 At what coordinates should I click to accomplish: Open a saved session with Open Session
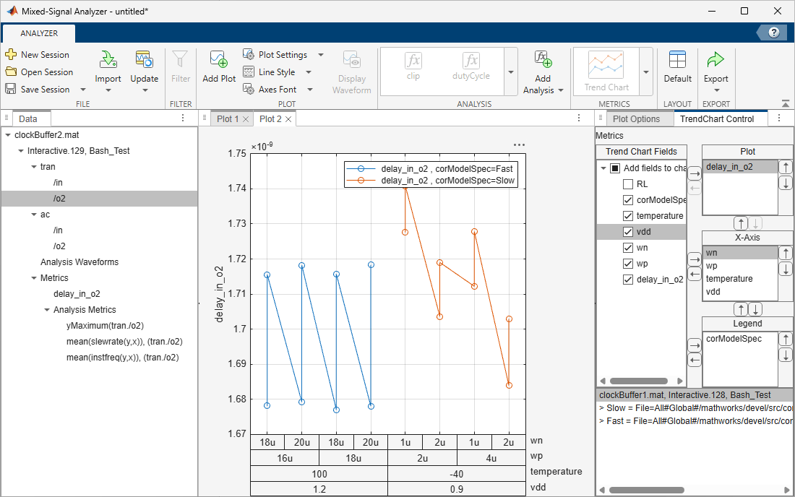click(39, 72)
